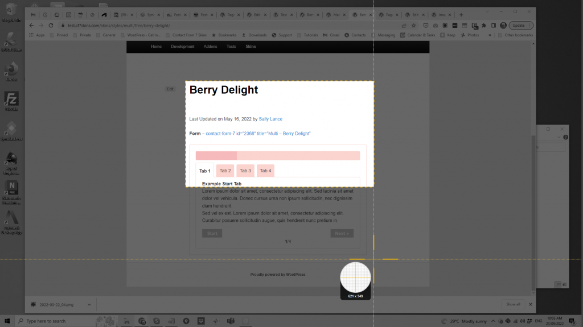The height and width of the screenshot is (327, 583).
Task: Bookmark this page with the star icon
Action: [x=413, y=26]
